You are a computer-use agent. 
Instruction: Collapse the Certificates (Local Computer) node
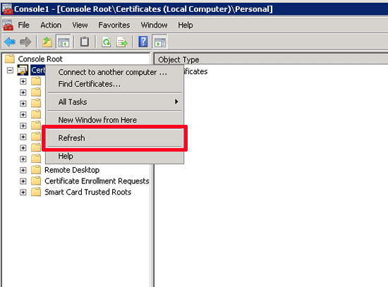point(10,71)
